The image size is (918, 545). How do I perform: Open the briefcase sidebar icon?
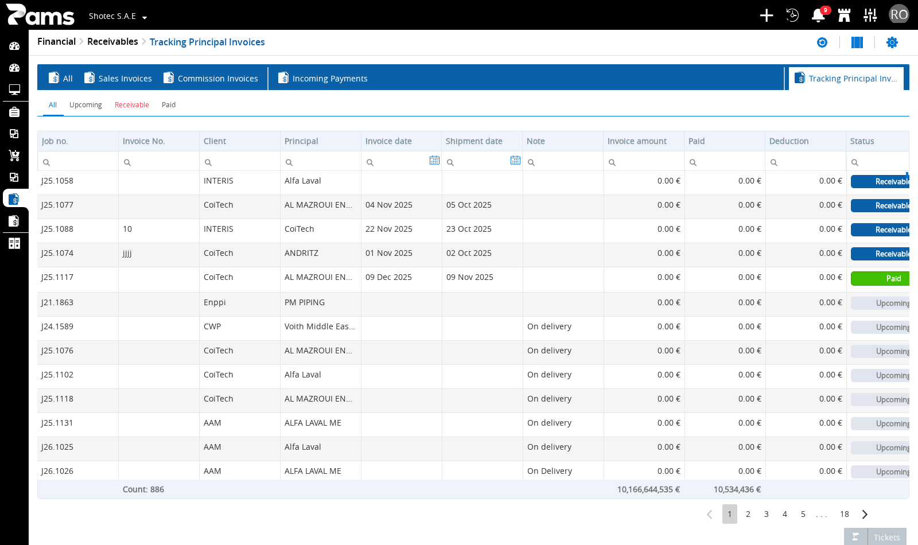(14, 112)
